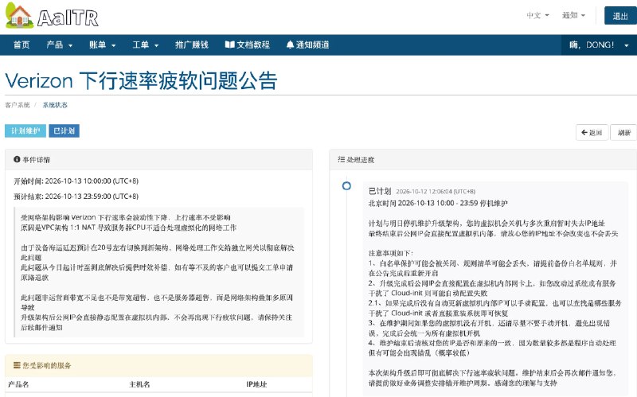Go to 首页 in navigation bar
637x397 pixels.
point(21,45)
